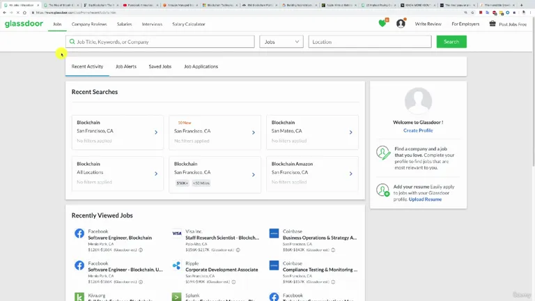Click the Upload Resume link
This screenshot has width=535, height=301.
pyautogui.click(x=425, y=199)
